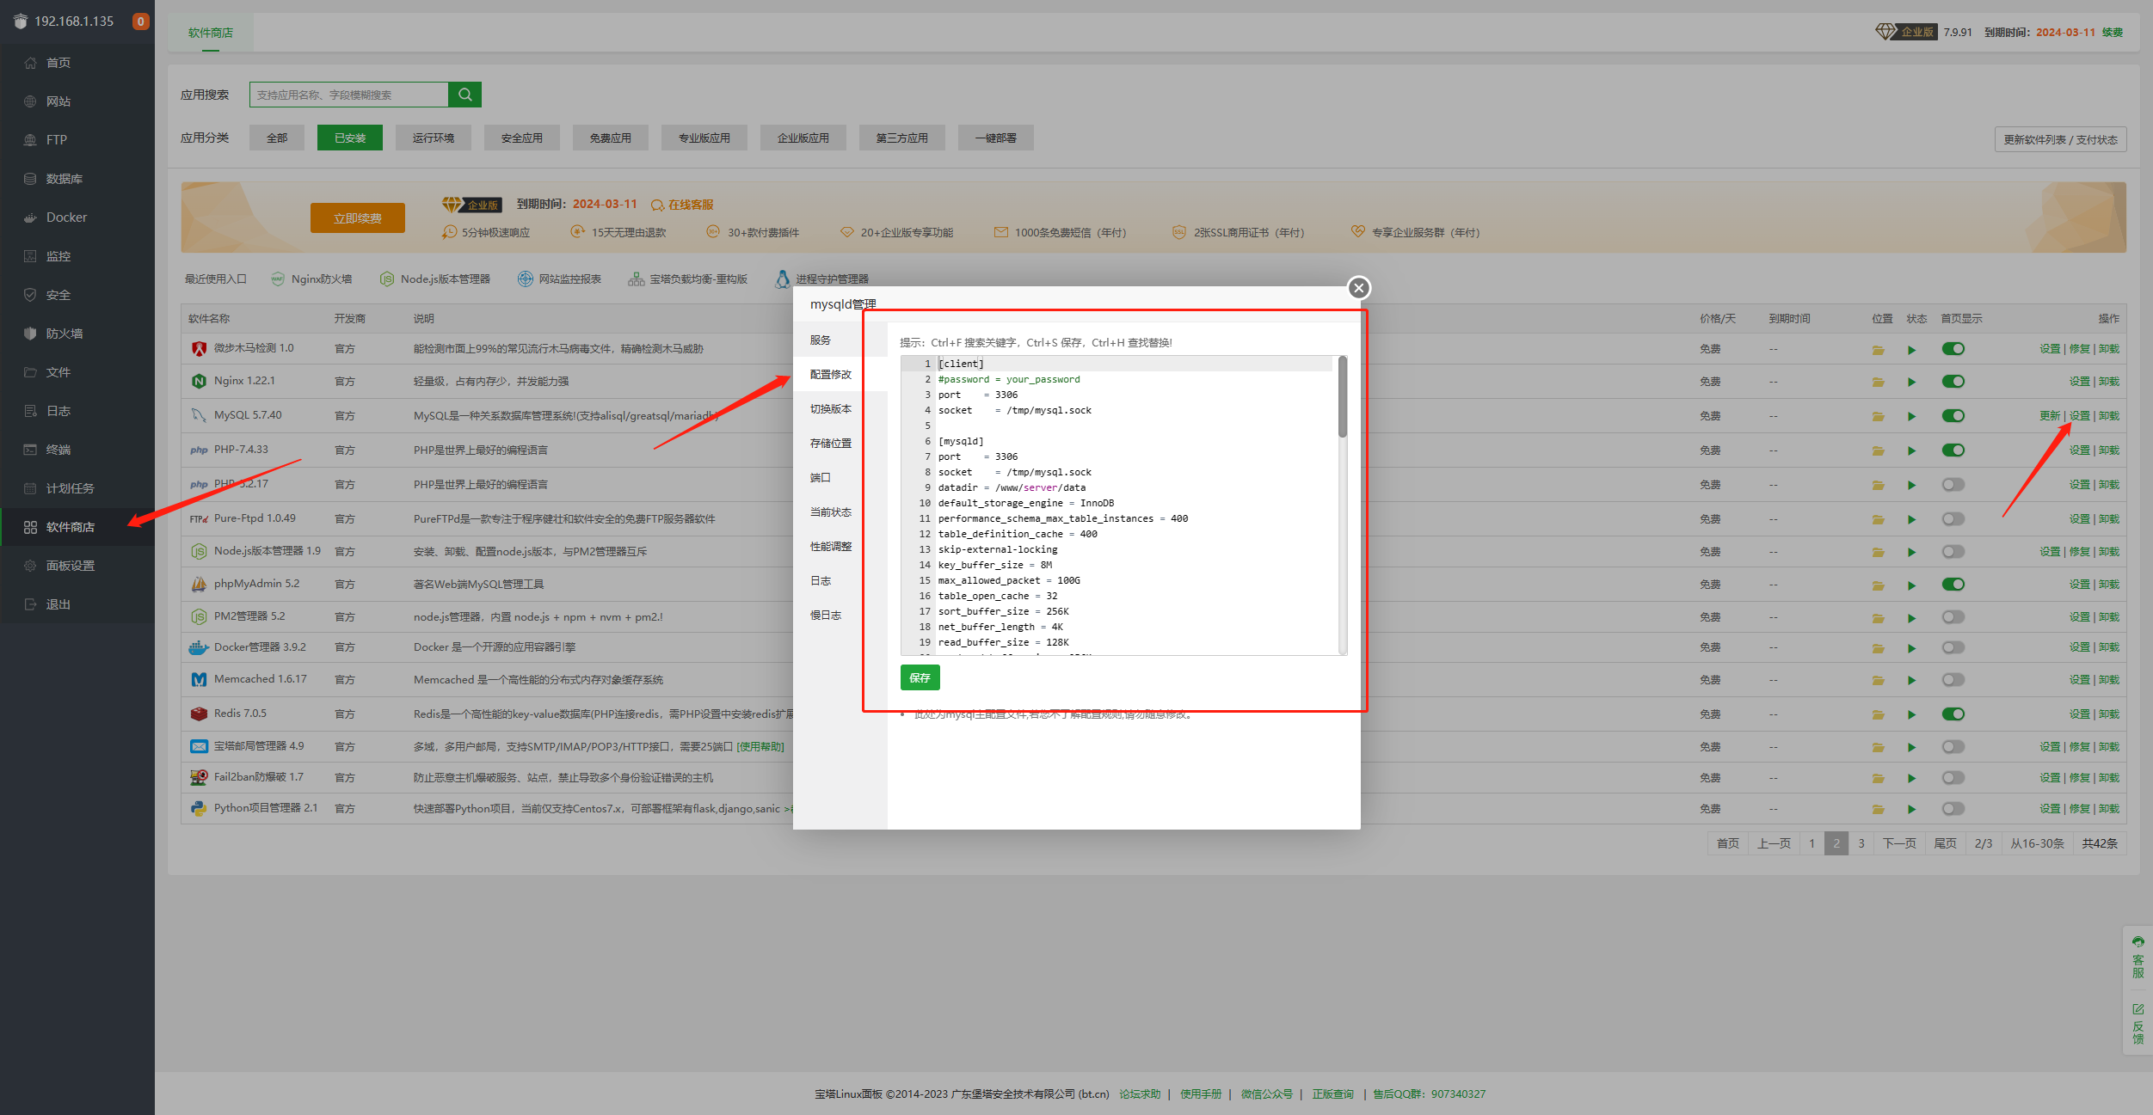Click the 进程守护管理器 recent shortcut
The image size is (2153, 1115).
pyautogui.click(x=822, y=279)
